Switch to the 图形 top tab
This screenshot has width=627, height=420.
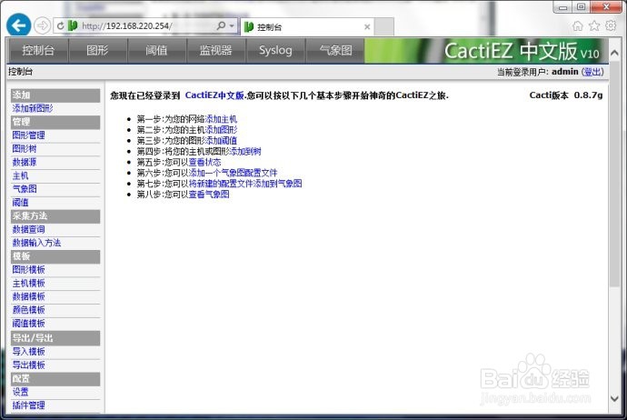click(97, 50)
